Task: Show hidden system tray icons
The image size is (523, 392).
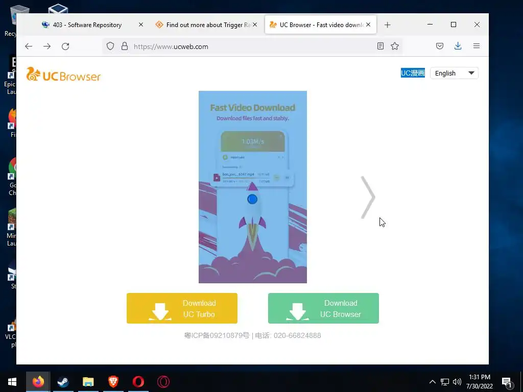Action: [x=432, y=382]
